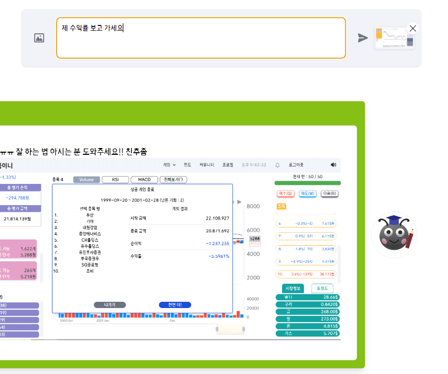Click the orange 종목 tag
448x374 pixels.
click(x=281, y=206)
